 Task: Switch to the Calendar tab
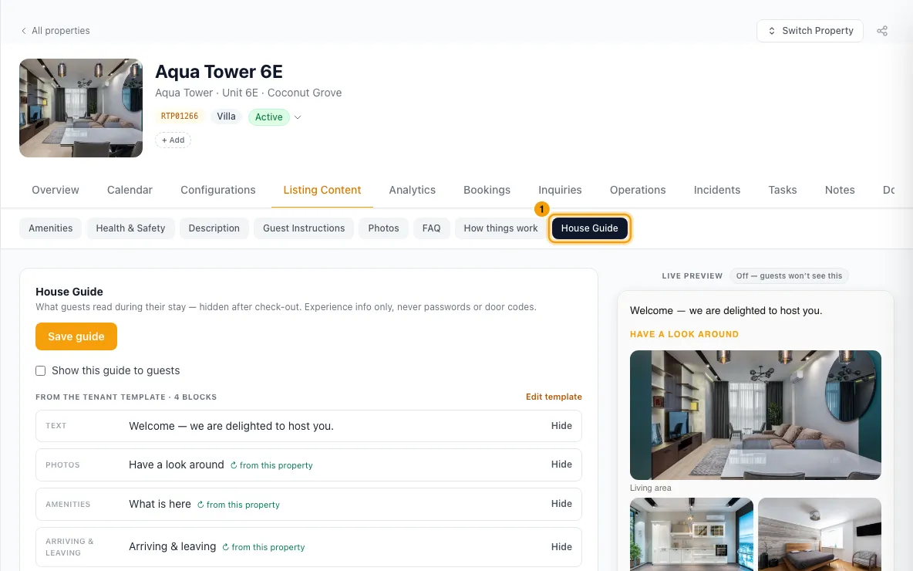pos(130,190)
